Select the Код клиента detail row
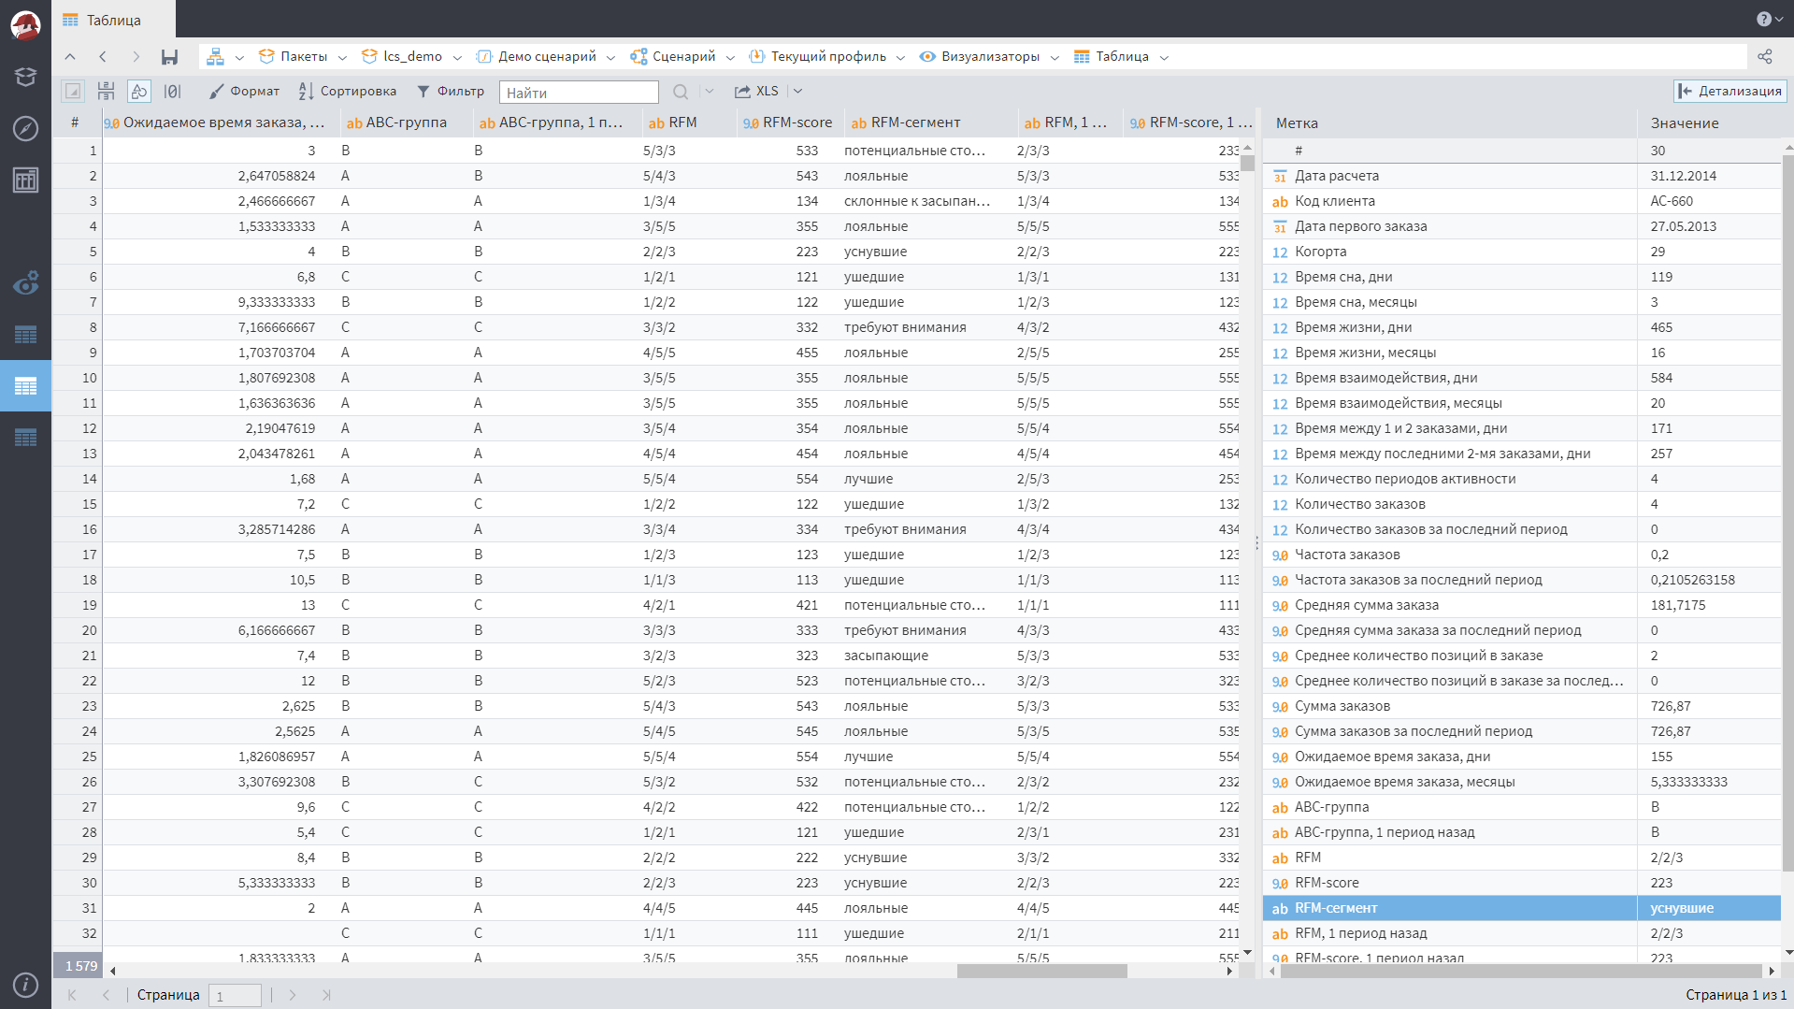 (x=1521, y=201)
